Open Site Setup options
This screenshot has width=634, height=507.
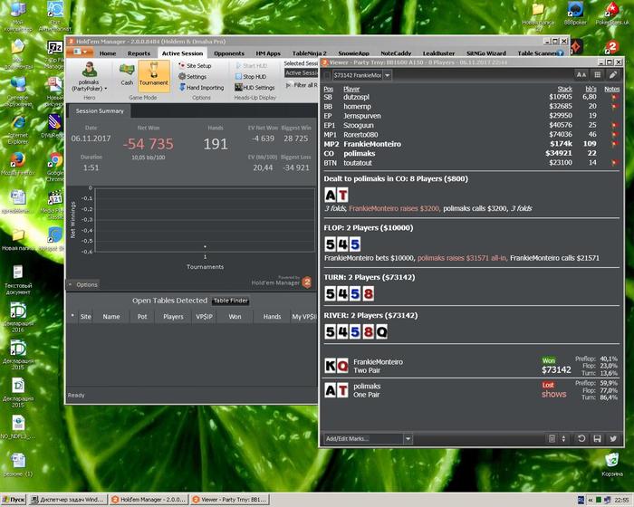[x=196, y=65]
